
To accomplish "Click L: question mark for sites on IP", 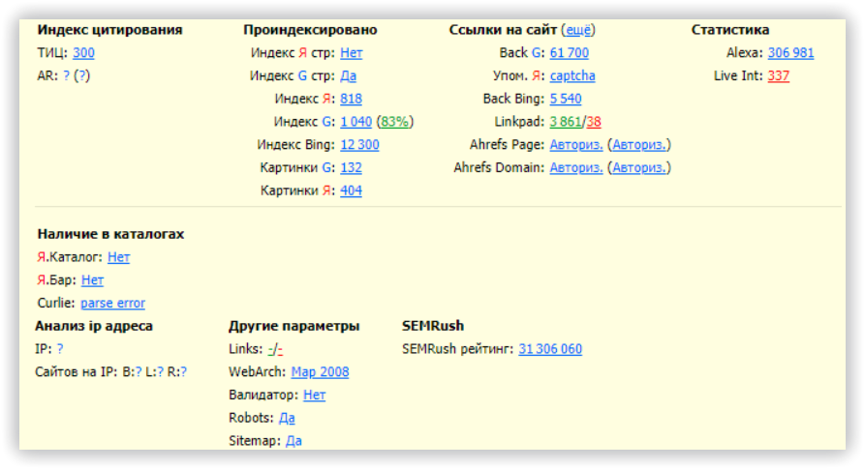I will 161,372.
